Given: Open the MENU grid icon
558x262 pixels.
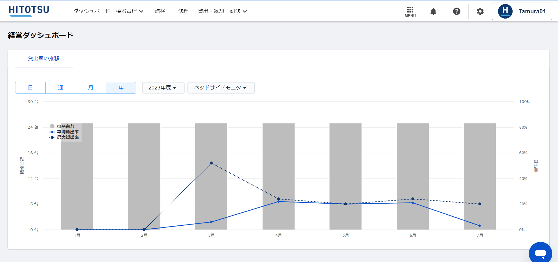Looking at the screenshot, I should coord(410,12).
